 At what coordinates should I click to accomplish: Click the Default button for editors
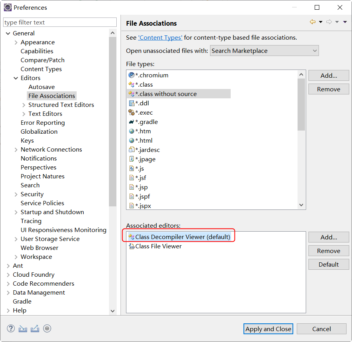pos(329,264)
